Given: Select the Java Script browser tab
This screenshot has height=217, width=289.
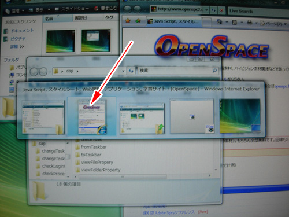Looking at the screenshot, I should pos(174,21).
